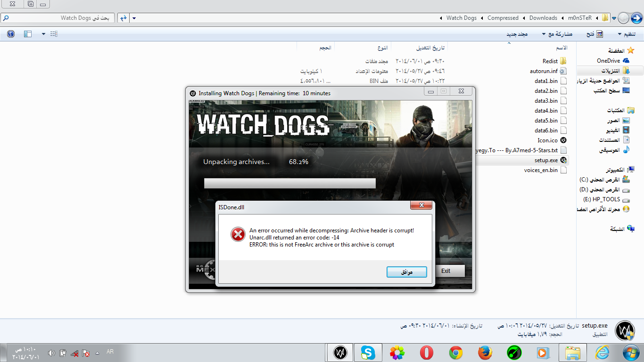Open HP_TOOLS E: drive
Screen dimensions: 644x362
[606, 199]
